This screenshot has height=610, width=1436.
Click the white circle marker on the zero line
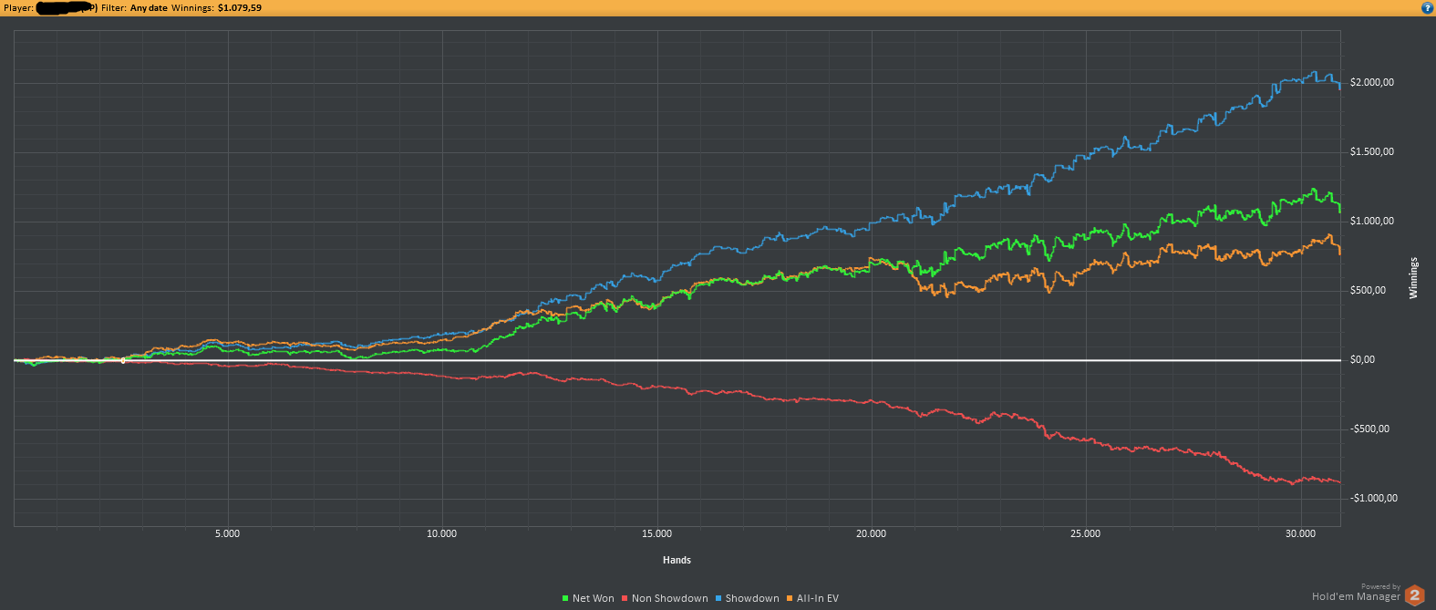click(x=123, y=361)
